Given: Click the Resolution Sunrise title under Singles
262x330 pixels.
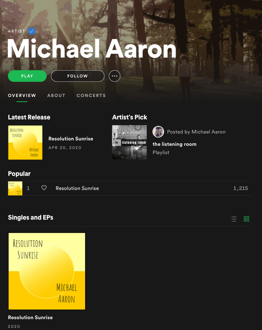Looking at the screenshot, I should coord(30,318).
